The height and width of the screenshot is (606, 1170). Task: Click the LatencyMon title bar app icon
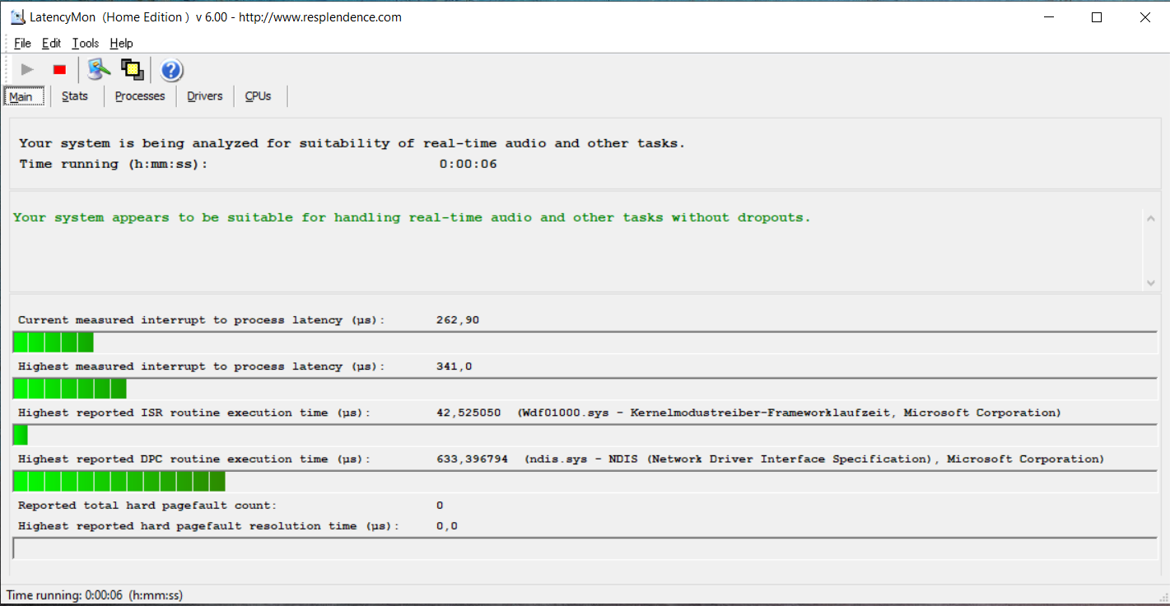pos(17,17)
